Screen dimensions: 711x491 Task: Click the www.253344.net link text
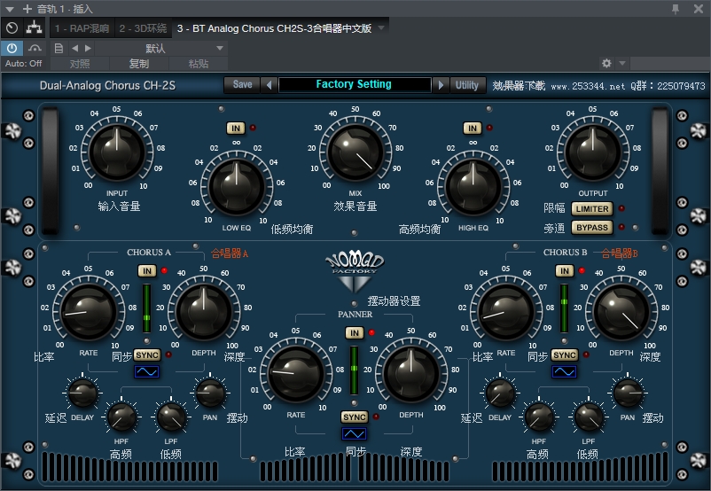588,86
